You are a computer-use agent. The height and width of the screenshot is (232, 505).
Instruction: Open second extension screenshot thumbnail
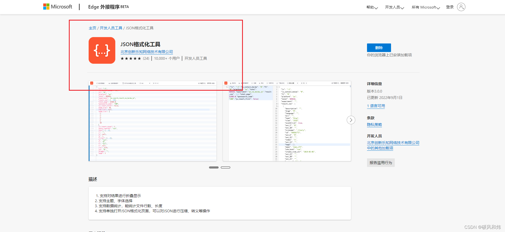click(287, 121)
